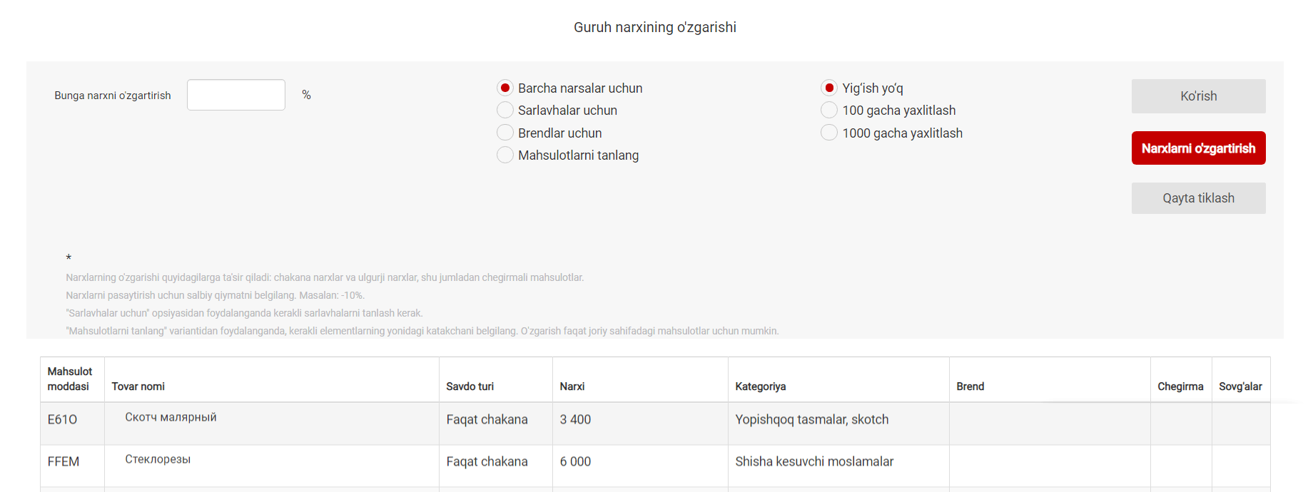Click the 'Qayta tiklash' reset button
The image size is (1308, 492).
[1199, 198]
